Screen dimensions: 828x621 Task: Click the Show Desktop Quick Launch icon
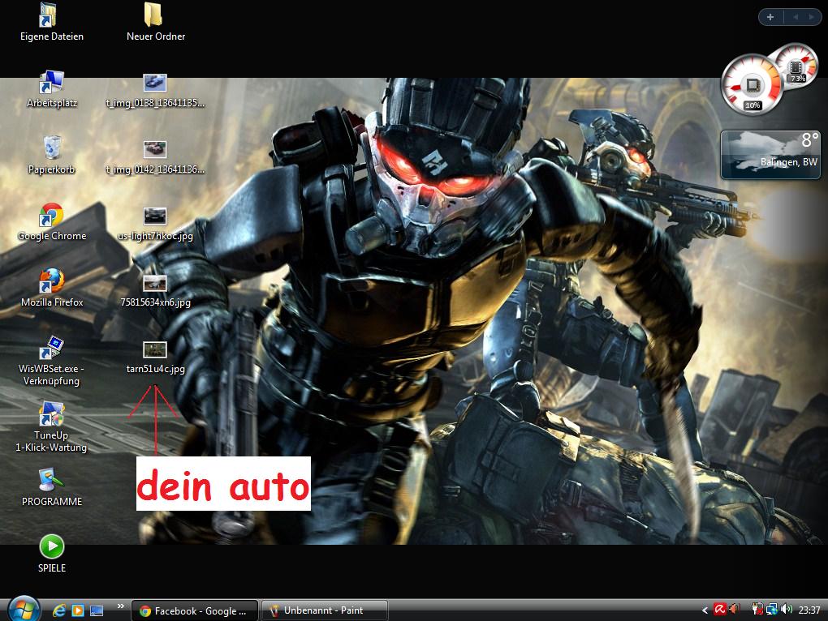97,610
